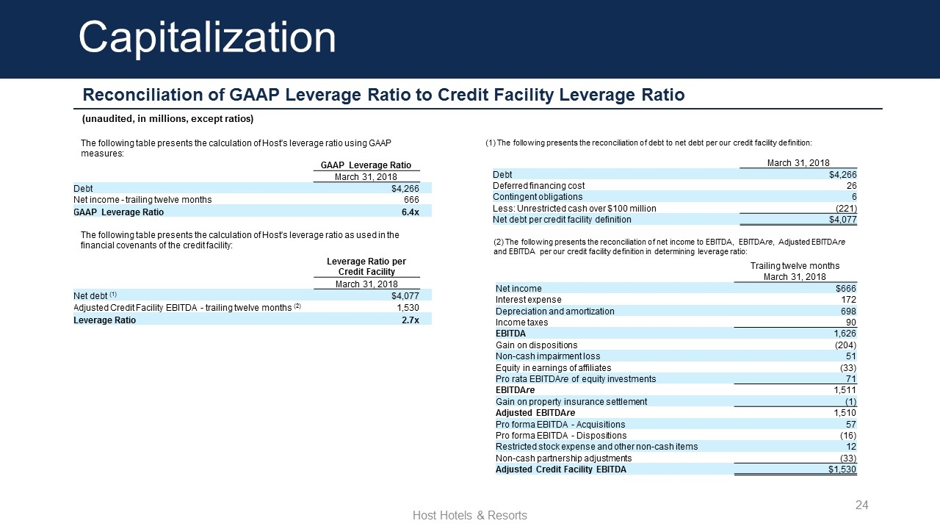Click 'Restricted stock expense and other non-cash items'
940x529 pixels.
(x=597, y=447)
